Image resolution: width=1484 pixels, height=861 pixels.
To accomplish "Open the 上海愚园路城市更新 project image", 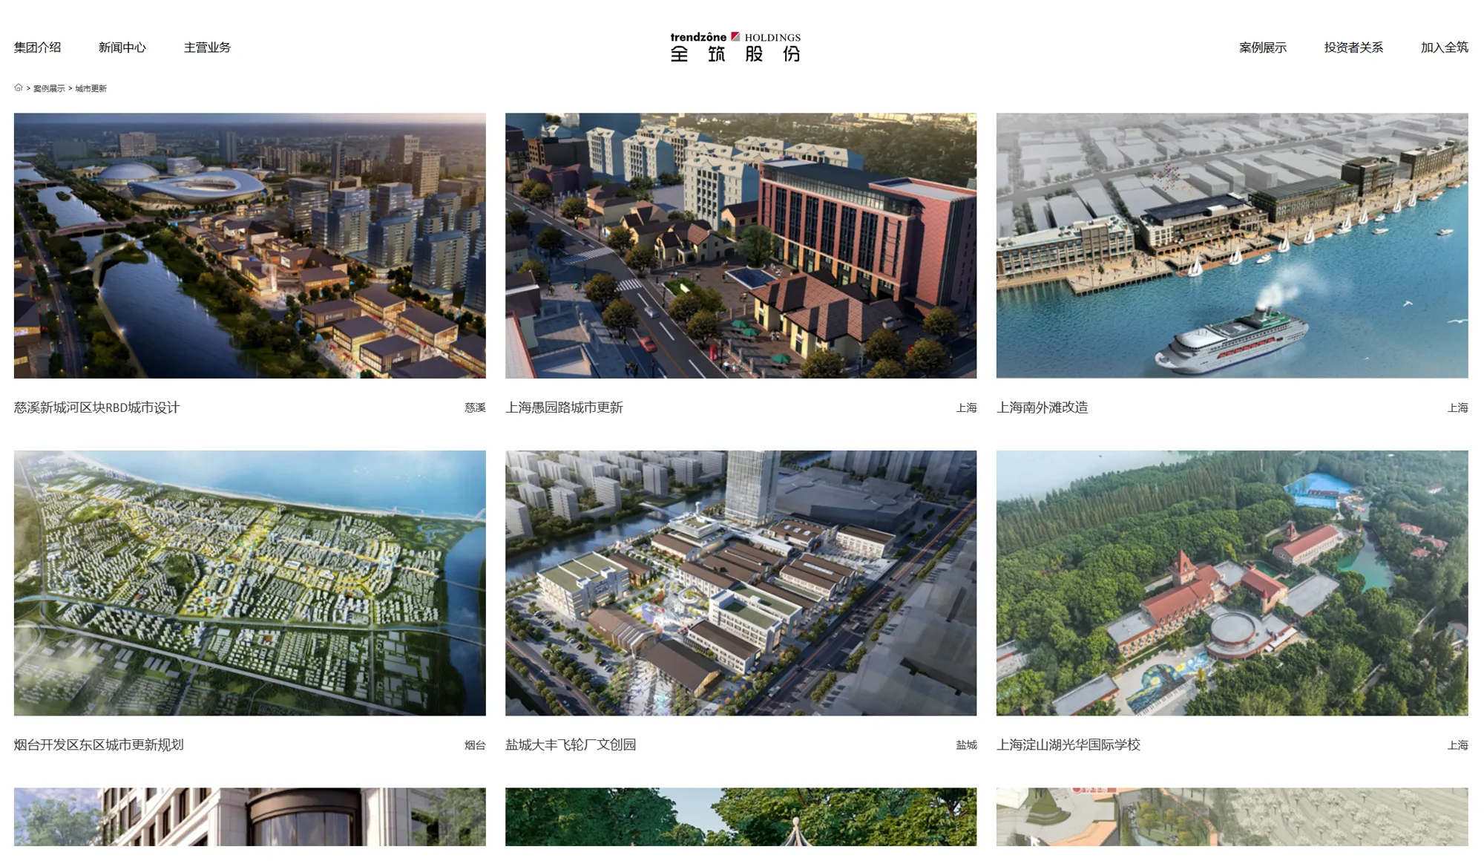I will 741,246.
